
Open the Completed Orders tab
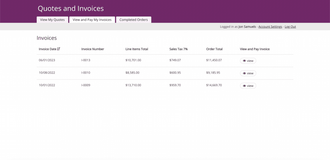tap(133, 20)
